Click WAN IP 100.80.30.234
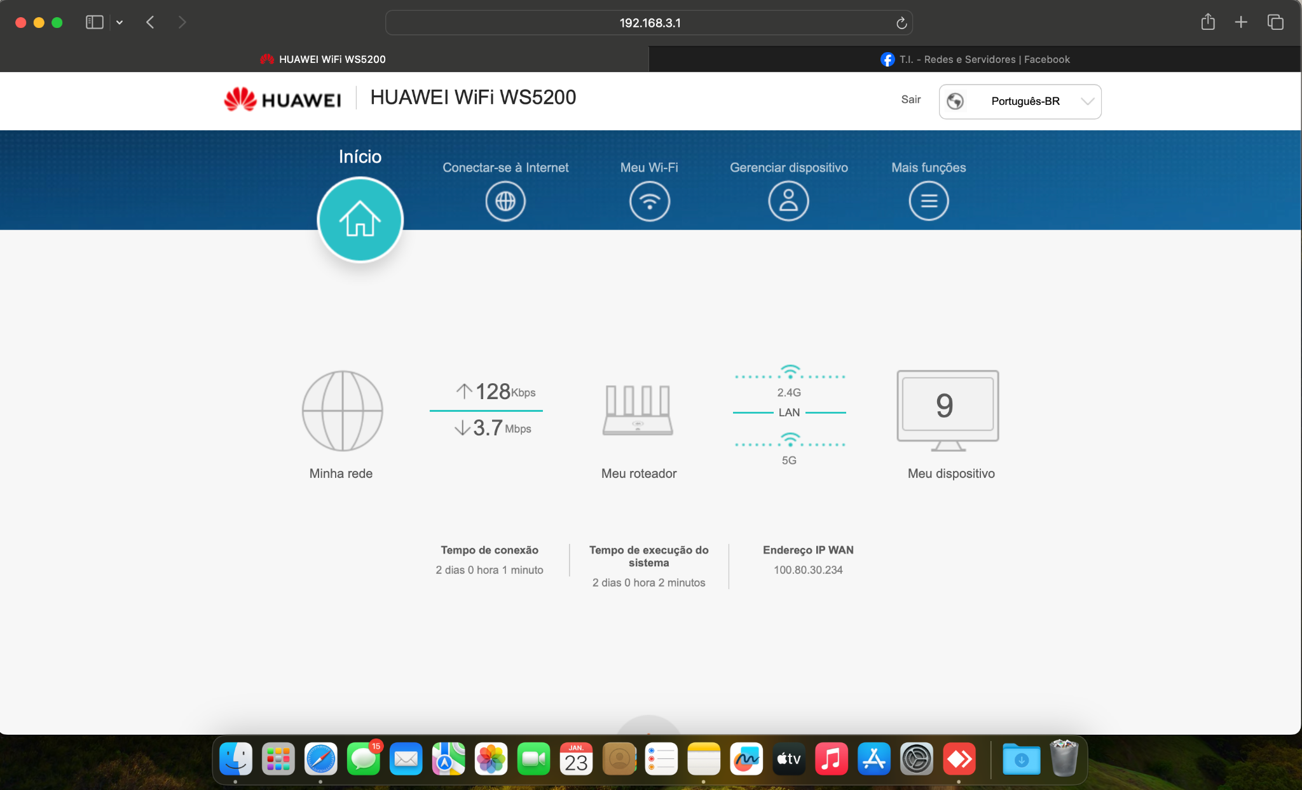The height and width of the screenshot is (790, 1302). (808, 570)
